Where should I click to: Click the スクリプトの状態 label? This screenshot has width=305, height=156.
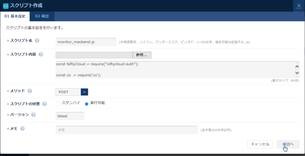point(25,104)
